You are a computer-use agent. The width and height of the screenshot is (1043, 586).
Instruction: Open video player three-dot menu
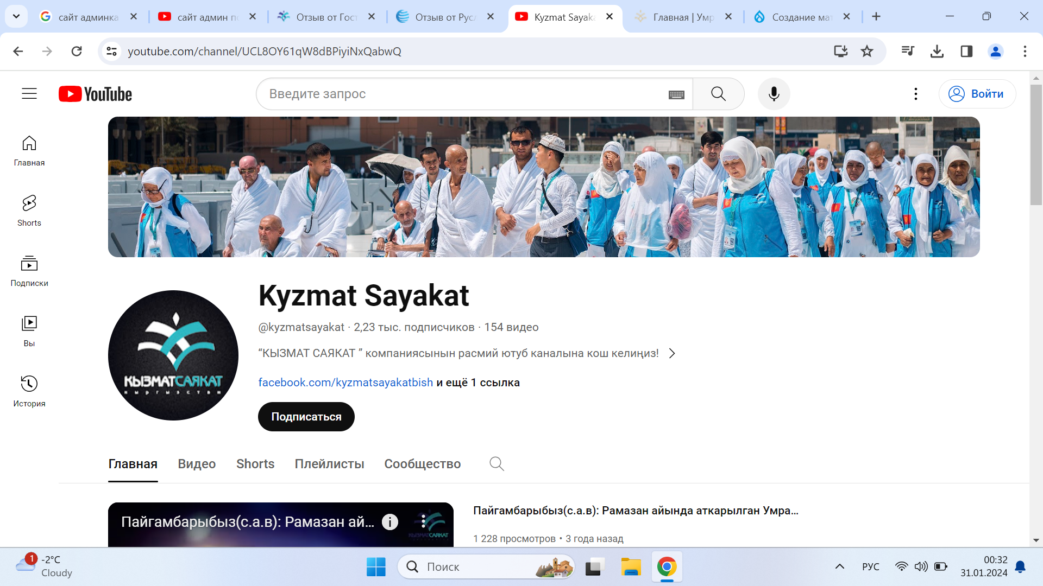click(x=424, y=522)
